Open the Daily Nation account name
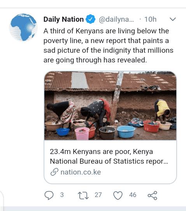The height and width of the screenshot is (211, 186). click(x=63, y=19)
